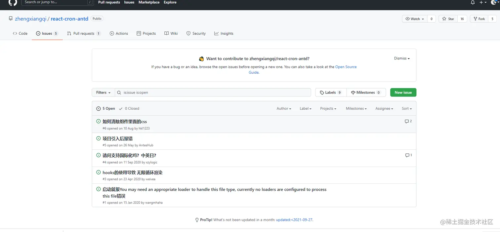The height and width of the screenshot is (232, 500).
Task: Open issue 项目引入后报错
Action: point(118,138)
